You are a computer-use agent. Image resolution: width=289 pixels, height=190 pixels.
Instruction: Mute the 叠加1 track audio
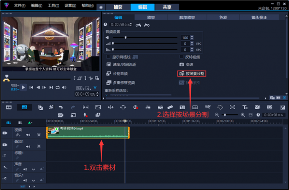click(x=28, y=147)
